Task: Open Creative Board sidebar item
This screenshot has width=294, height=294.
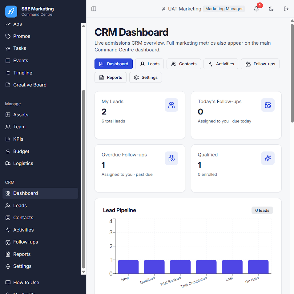Action: [x=40, y=85]
